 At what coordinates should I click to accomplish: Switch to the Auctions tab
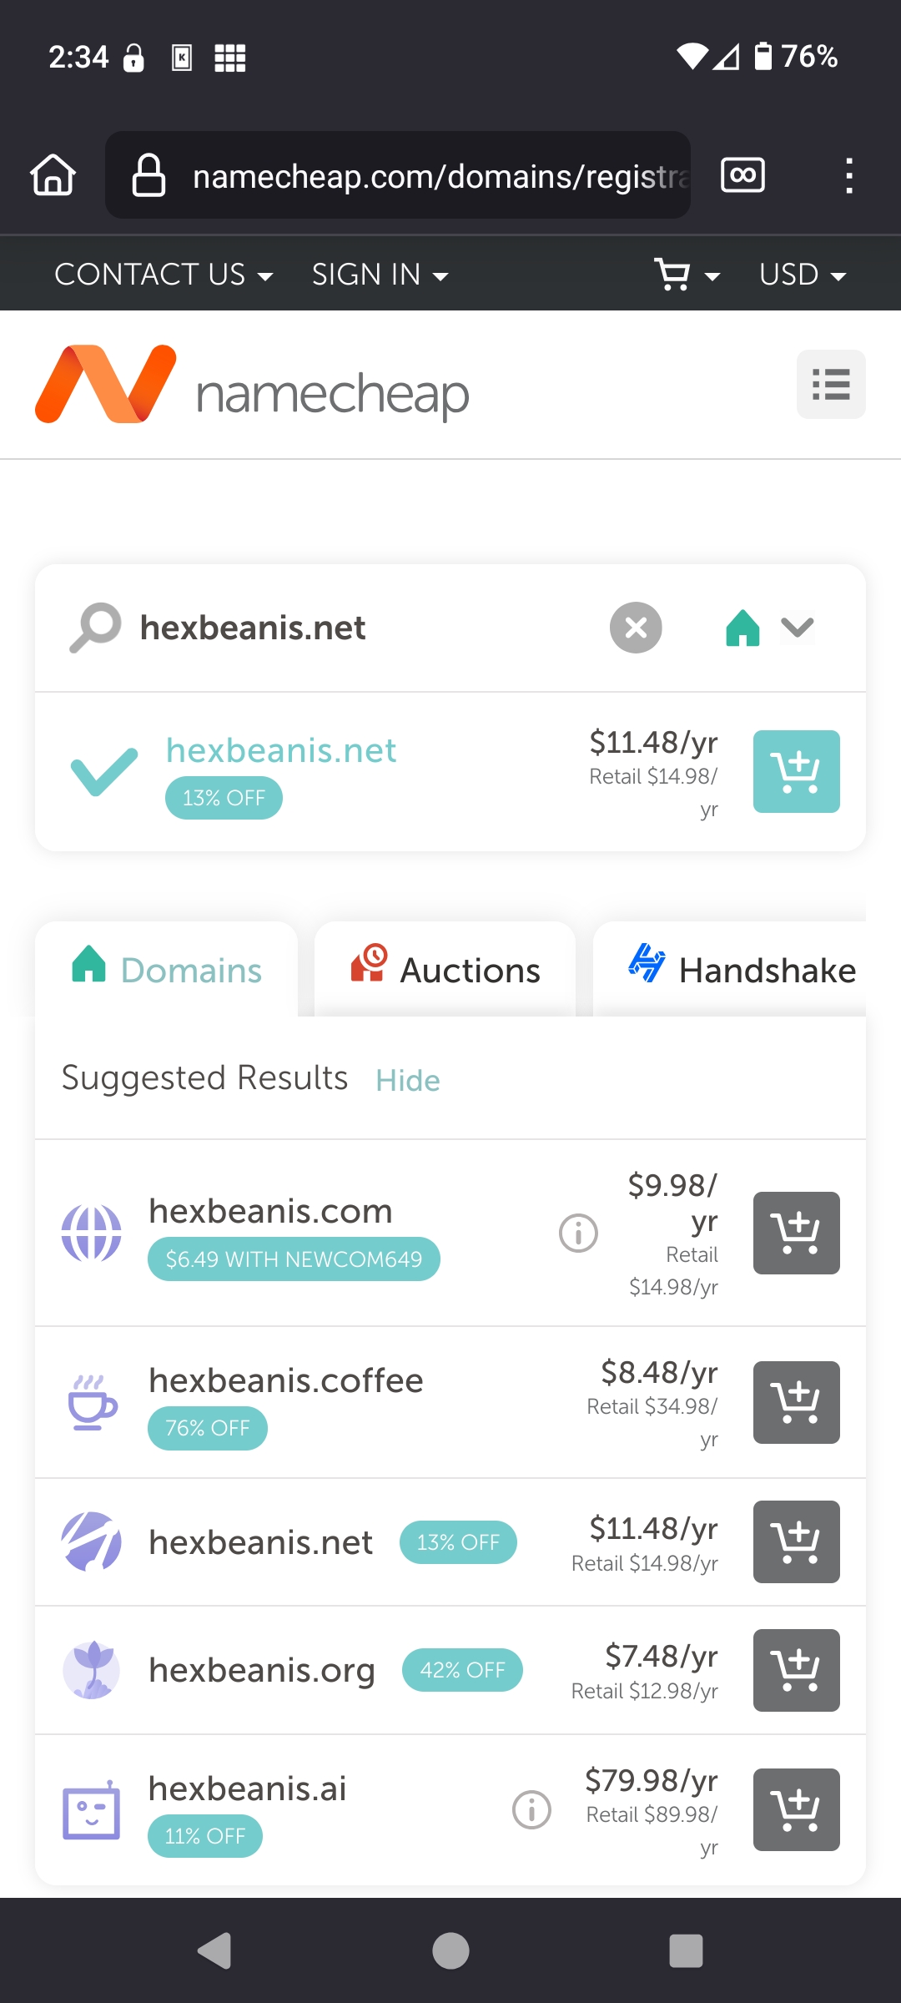tap(445, 970)
